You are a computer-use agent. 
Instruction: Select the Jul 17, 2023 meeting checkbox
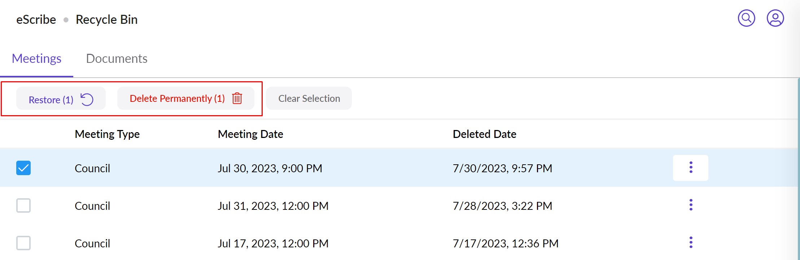tap(23, 243)
